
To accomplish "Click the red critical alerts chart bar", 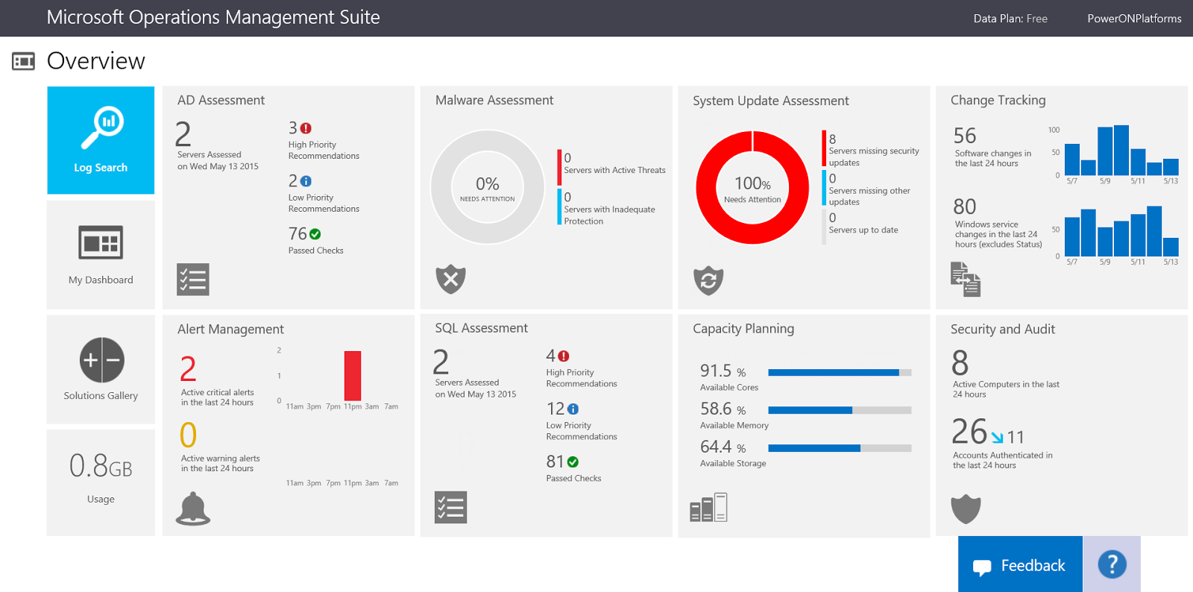I will (353, 376).
